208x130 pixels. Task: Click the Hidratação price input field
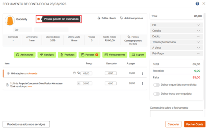point(88,73)
